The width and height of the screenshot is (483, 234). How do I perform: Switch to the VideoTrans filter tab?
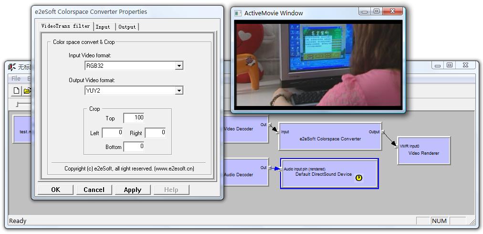click(x=65, y=26)
